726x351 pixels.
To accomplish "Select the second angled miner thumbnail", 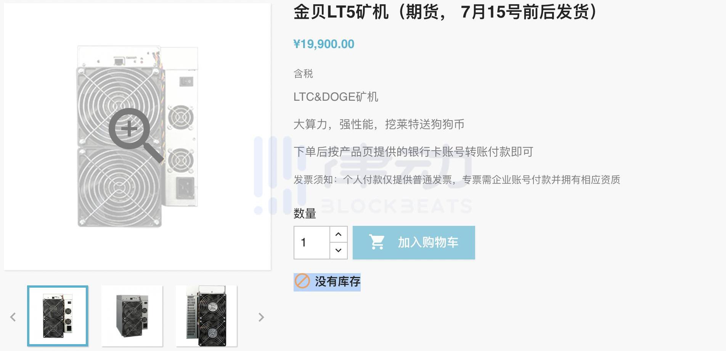I will point(132,316).
